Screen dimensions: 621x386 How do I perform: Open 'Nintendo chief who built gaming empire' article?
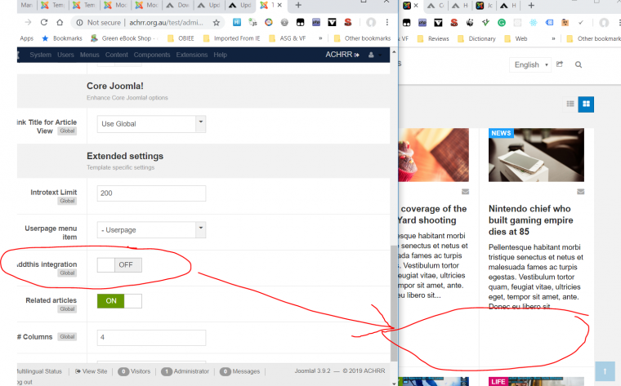(530, 220)
